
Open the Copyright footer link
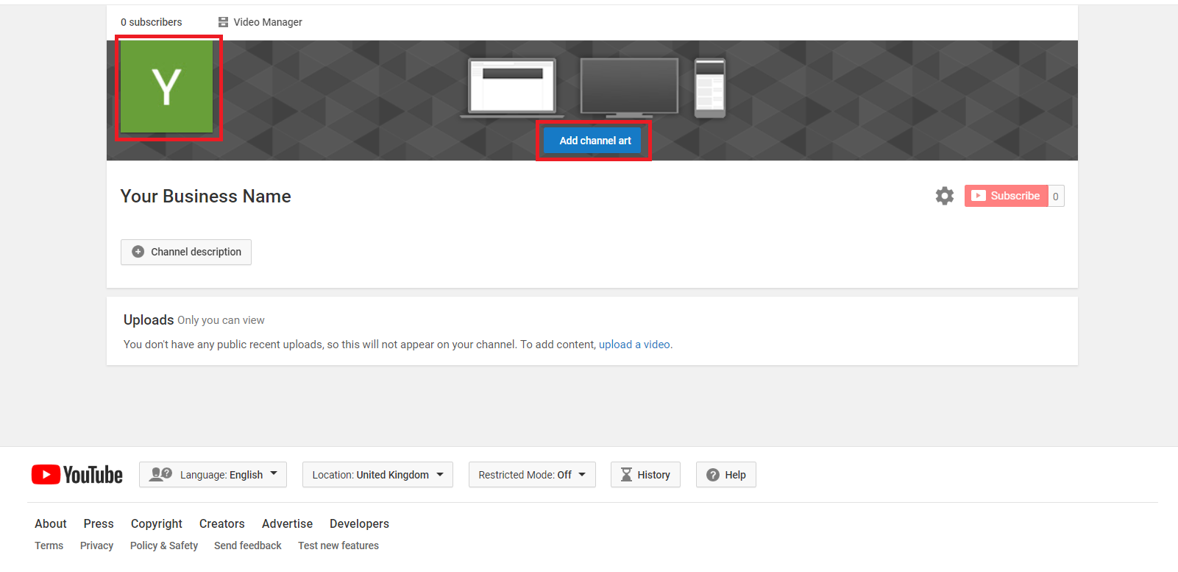click(157, 523)
